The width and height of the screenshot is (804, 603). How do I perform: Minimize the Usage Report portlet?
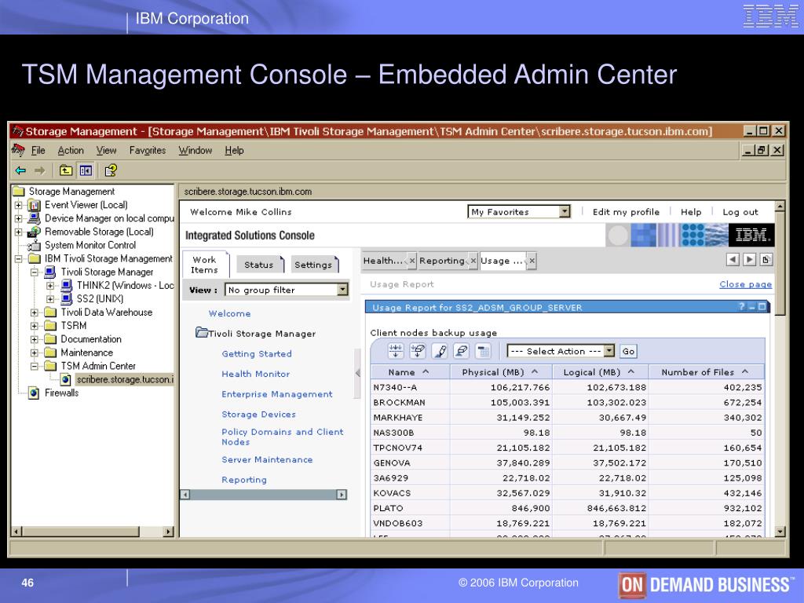pyautogui.click(x=751, y=307)
